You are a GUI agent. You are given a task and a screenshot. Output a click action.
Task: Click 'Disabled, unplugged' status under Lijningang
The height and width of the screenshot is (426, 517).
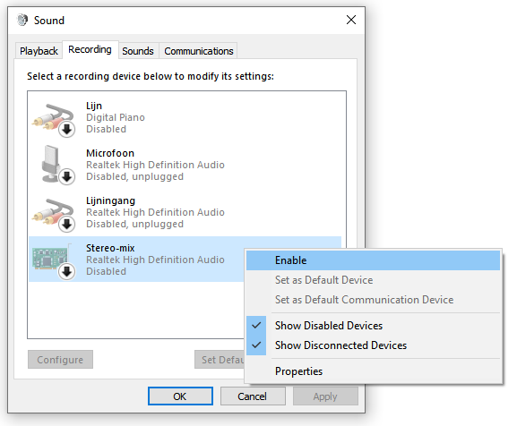point(135,225)
